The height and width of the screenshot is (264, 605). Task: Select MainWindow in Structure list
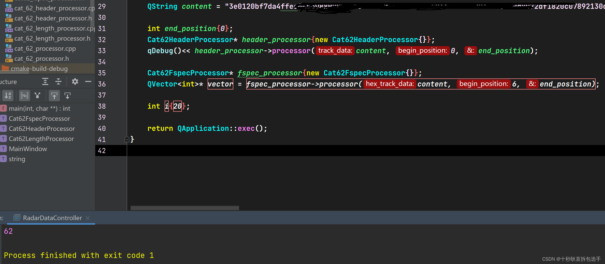click(28, 149)
